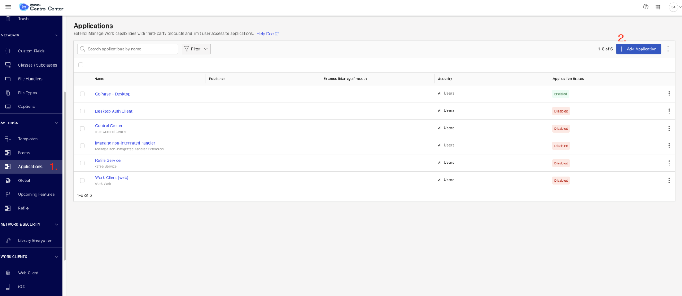Click the iManage Control Center logo

click(x=41, y=7)
